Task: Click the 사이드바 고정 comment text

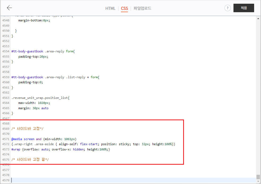Action: 28,128
